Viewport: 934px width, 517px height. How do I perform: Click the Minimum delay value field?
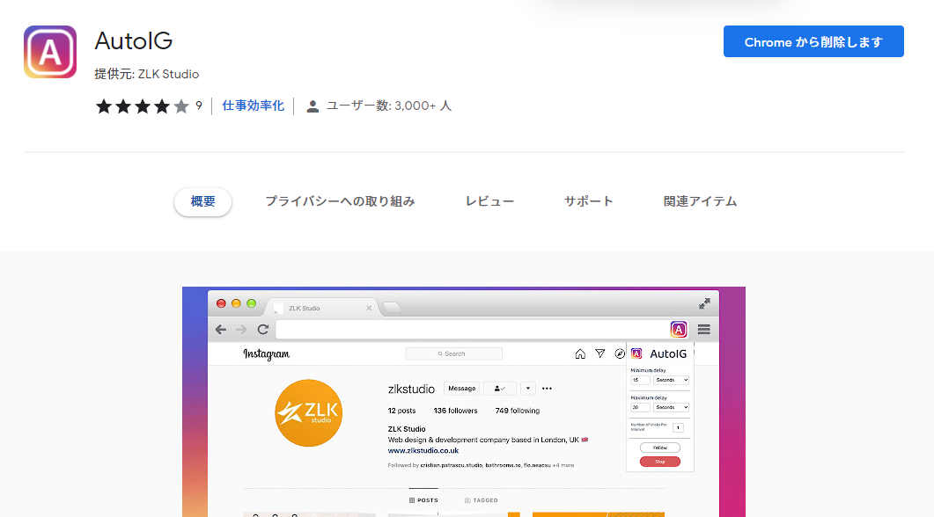(640, 380)
